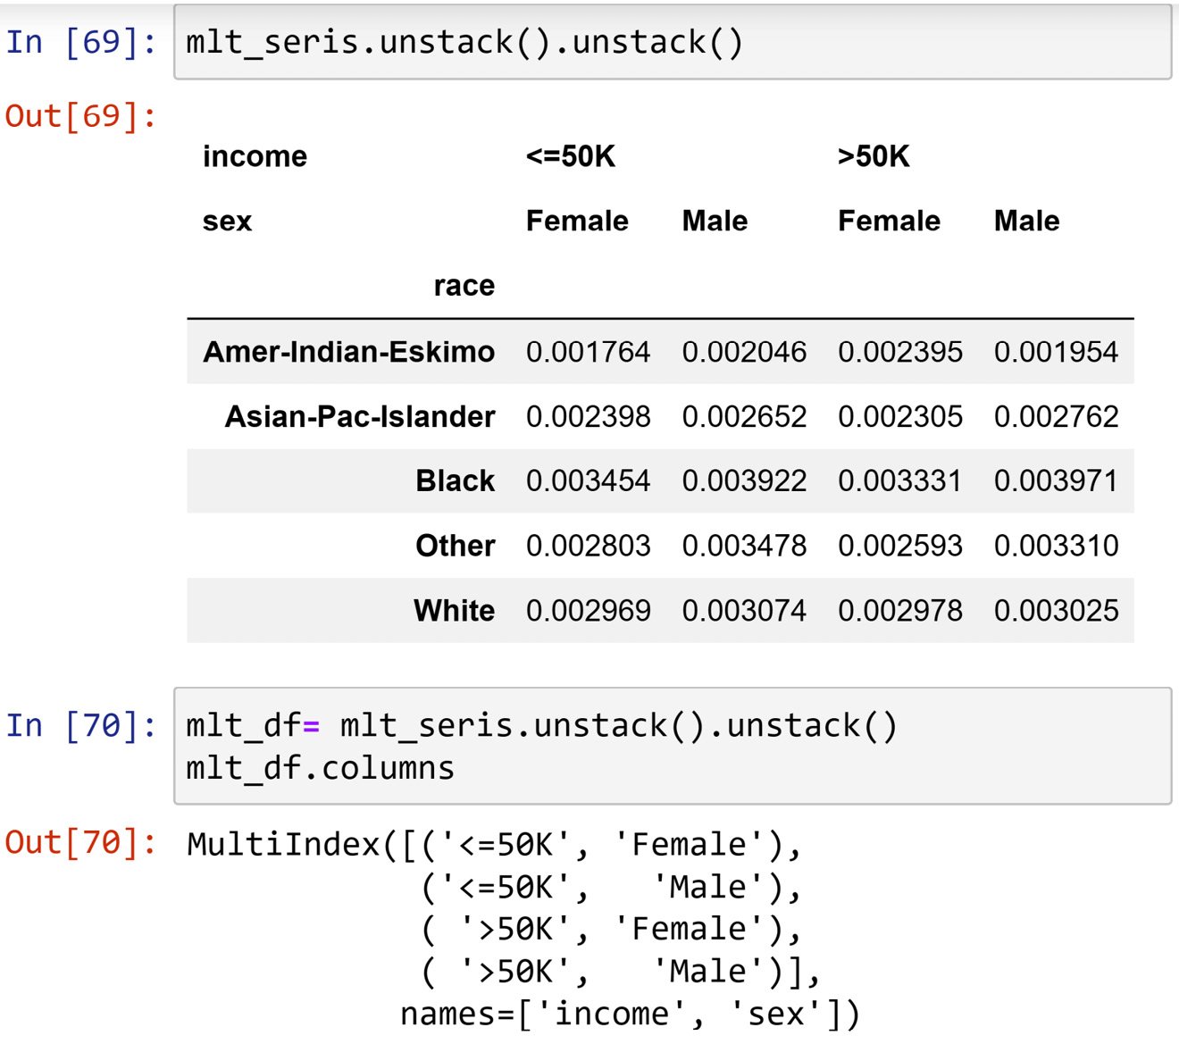This screenshot has height=1044, width=1179.
Task: Click cell value 0.003478
Action: [744, 546]
